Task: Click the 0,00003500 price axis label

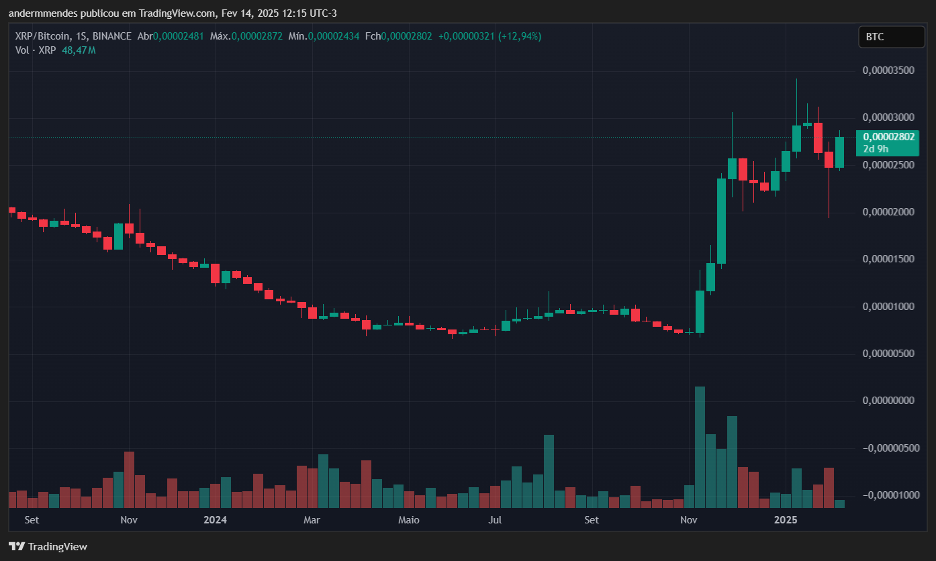Action: point(889,70)
